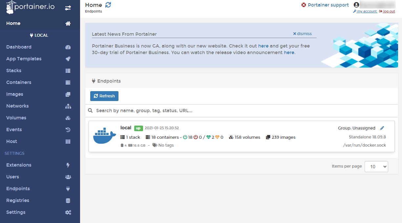402x223 pixels.
Task: Click 'Group: Unassigned' text
Action: pyautogui.click(x=357, y=128)
